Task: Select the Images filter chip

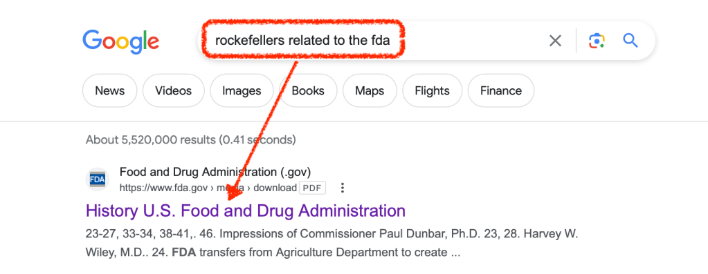Action: coord(242,91)
